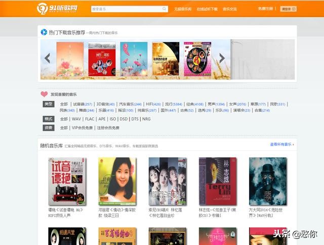Filter by 女声(2076) type

[237, 104]
